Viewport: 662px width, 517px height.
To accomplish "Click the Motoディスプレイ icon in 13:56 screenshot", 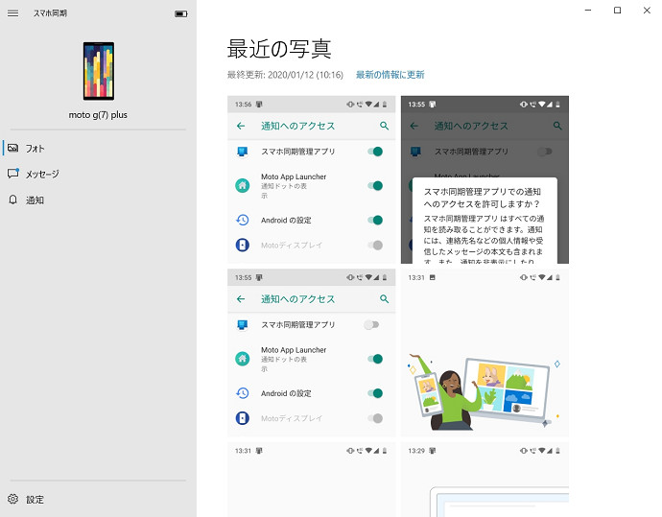I will [x=243, y=245].
